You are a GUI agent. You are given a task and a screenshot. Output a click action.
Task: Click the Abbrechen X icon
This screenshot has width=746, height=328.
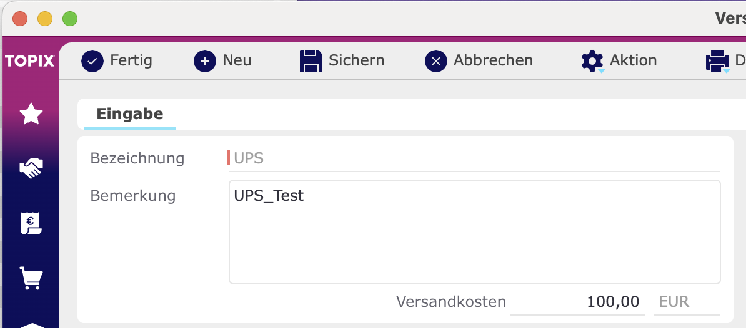point(436,60)
